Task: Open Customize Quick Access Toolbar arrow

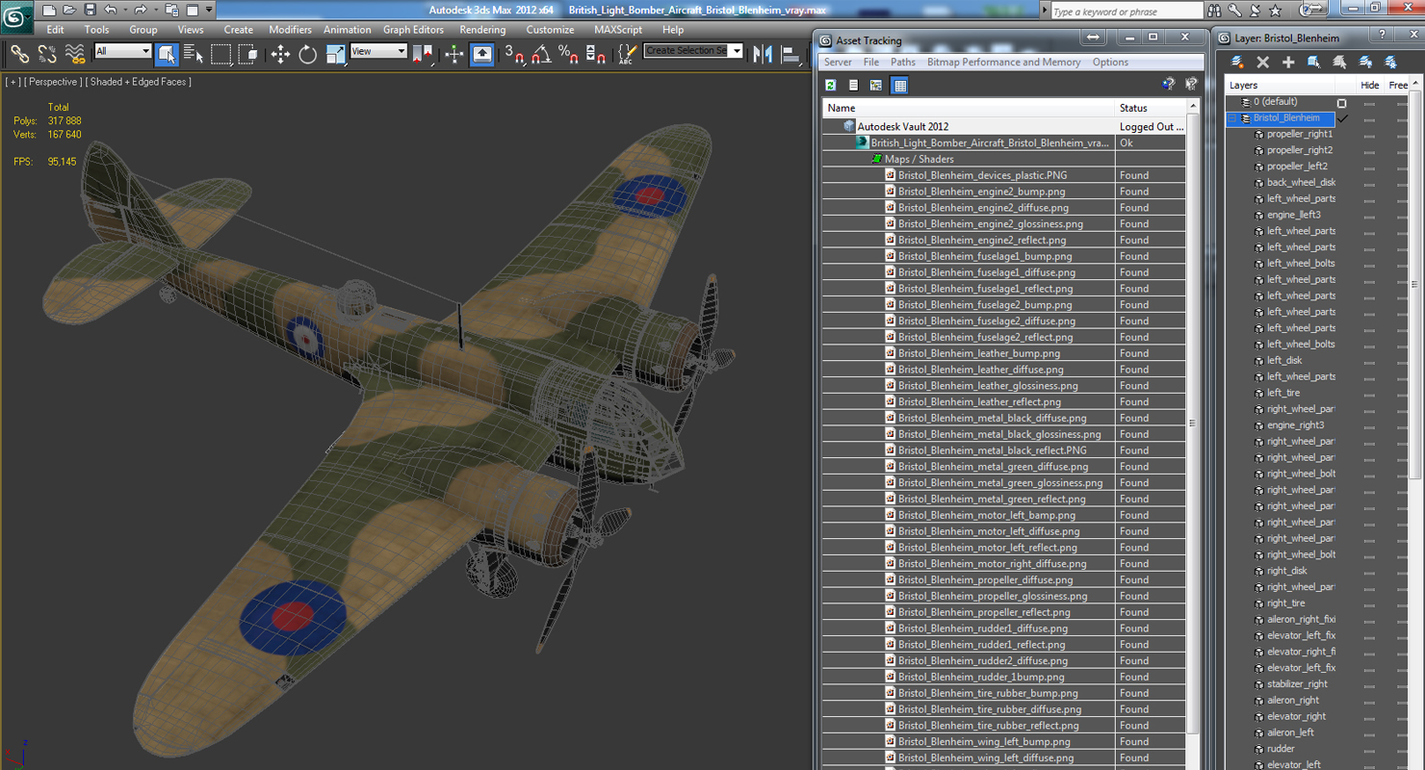Action: pos(209,10)
